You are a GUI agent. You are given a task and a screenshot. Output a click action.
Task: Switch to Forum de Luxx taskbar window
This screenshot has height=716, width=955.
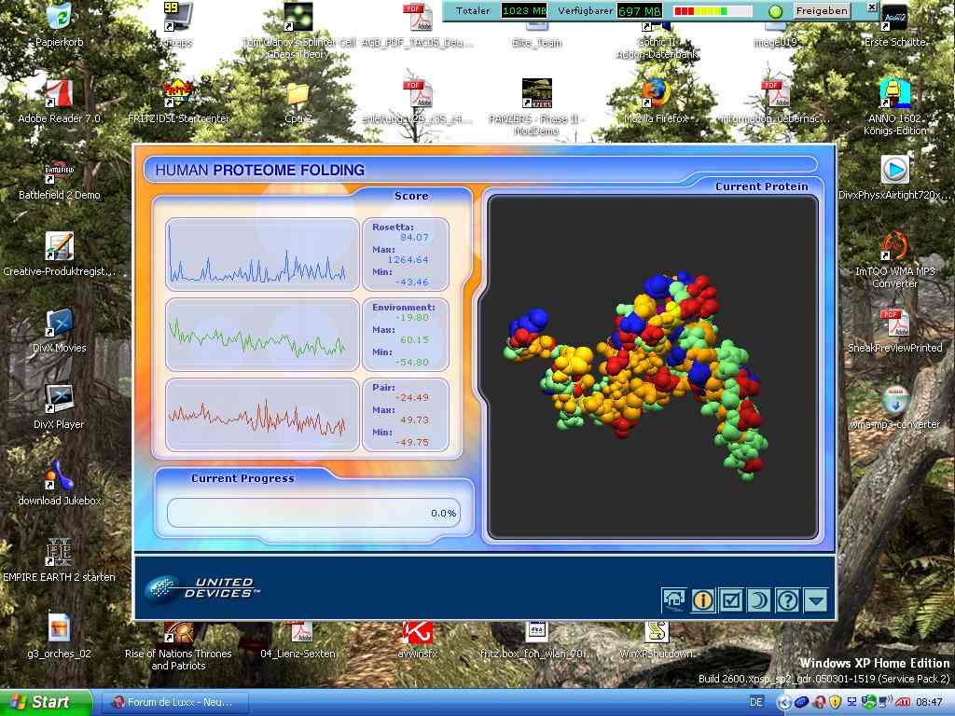point(174,702)
